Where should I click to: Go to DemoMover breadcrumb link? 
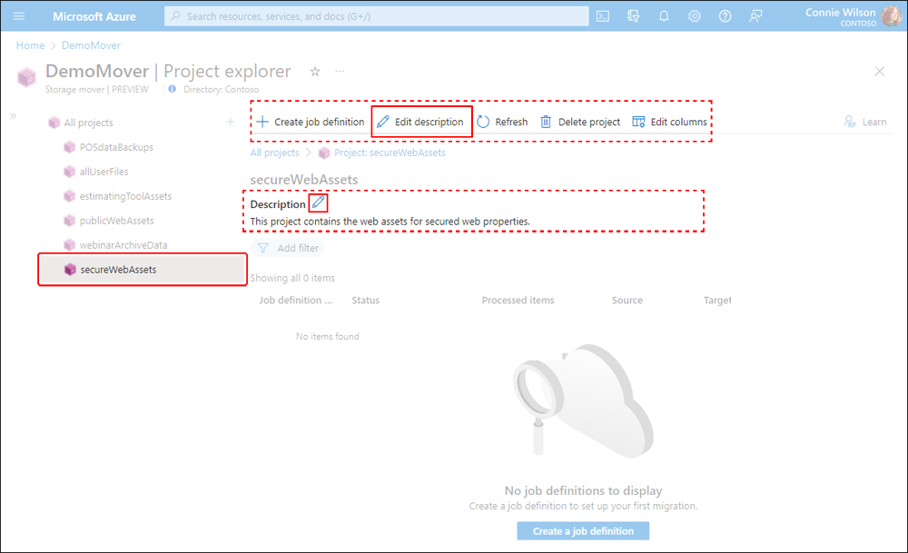pyautogui.click(x=91, y=45)
